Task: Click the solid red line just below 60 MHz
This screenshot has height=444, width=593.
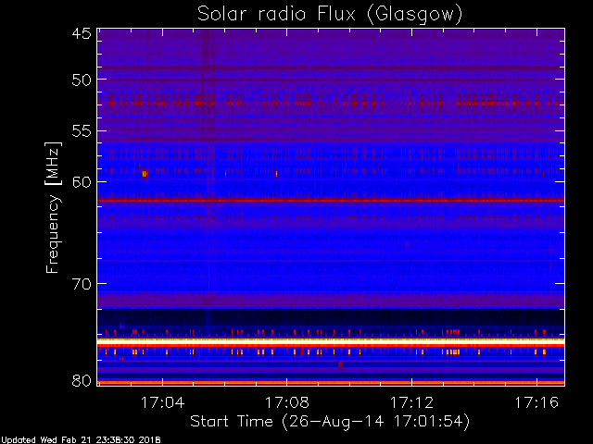Action: (x=331, y=200)
